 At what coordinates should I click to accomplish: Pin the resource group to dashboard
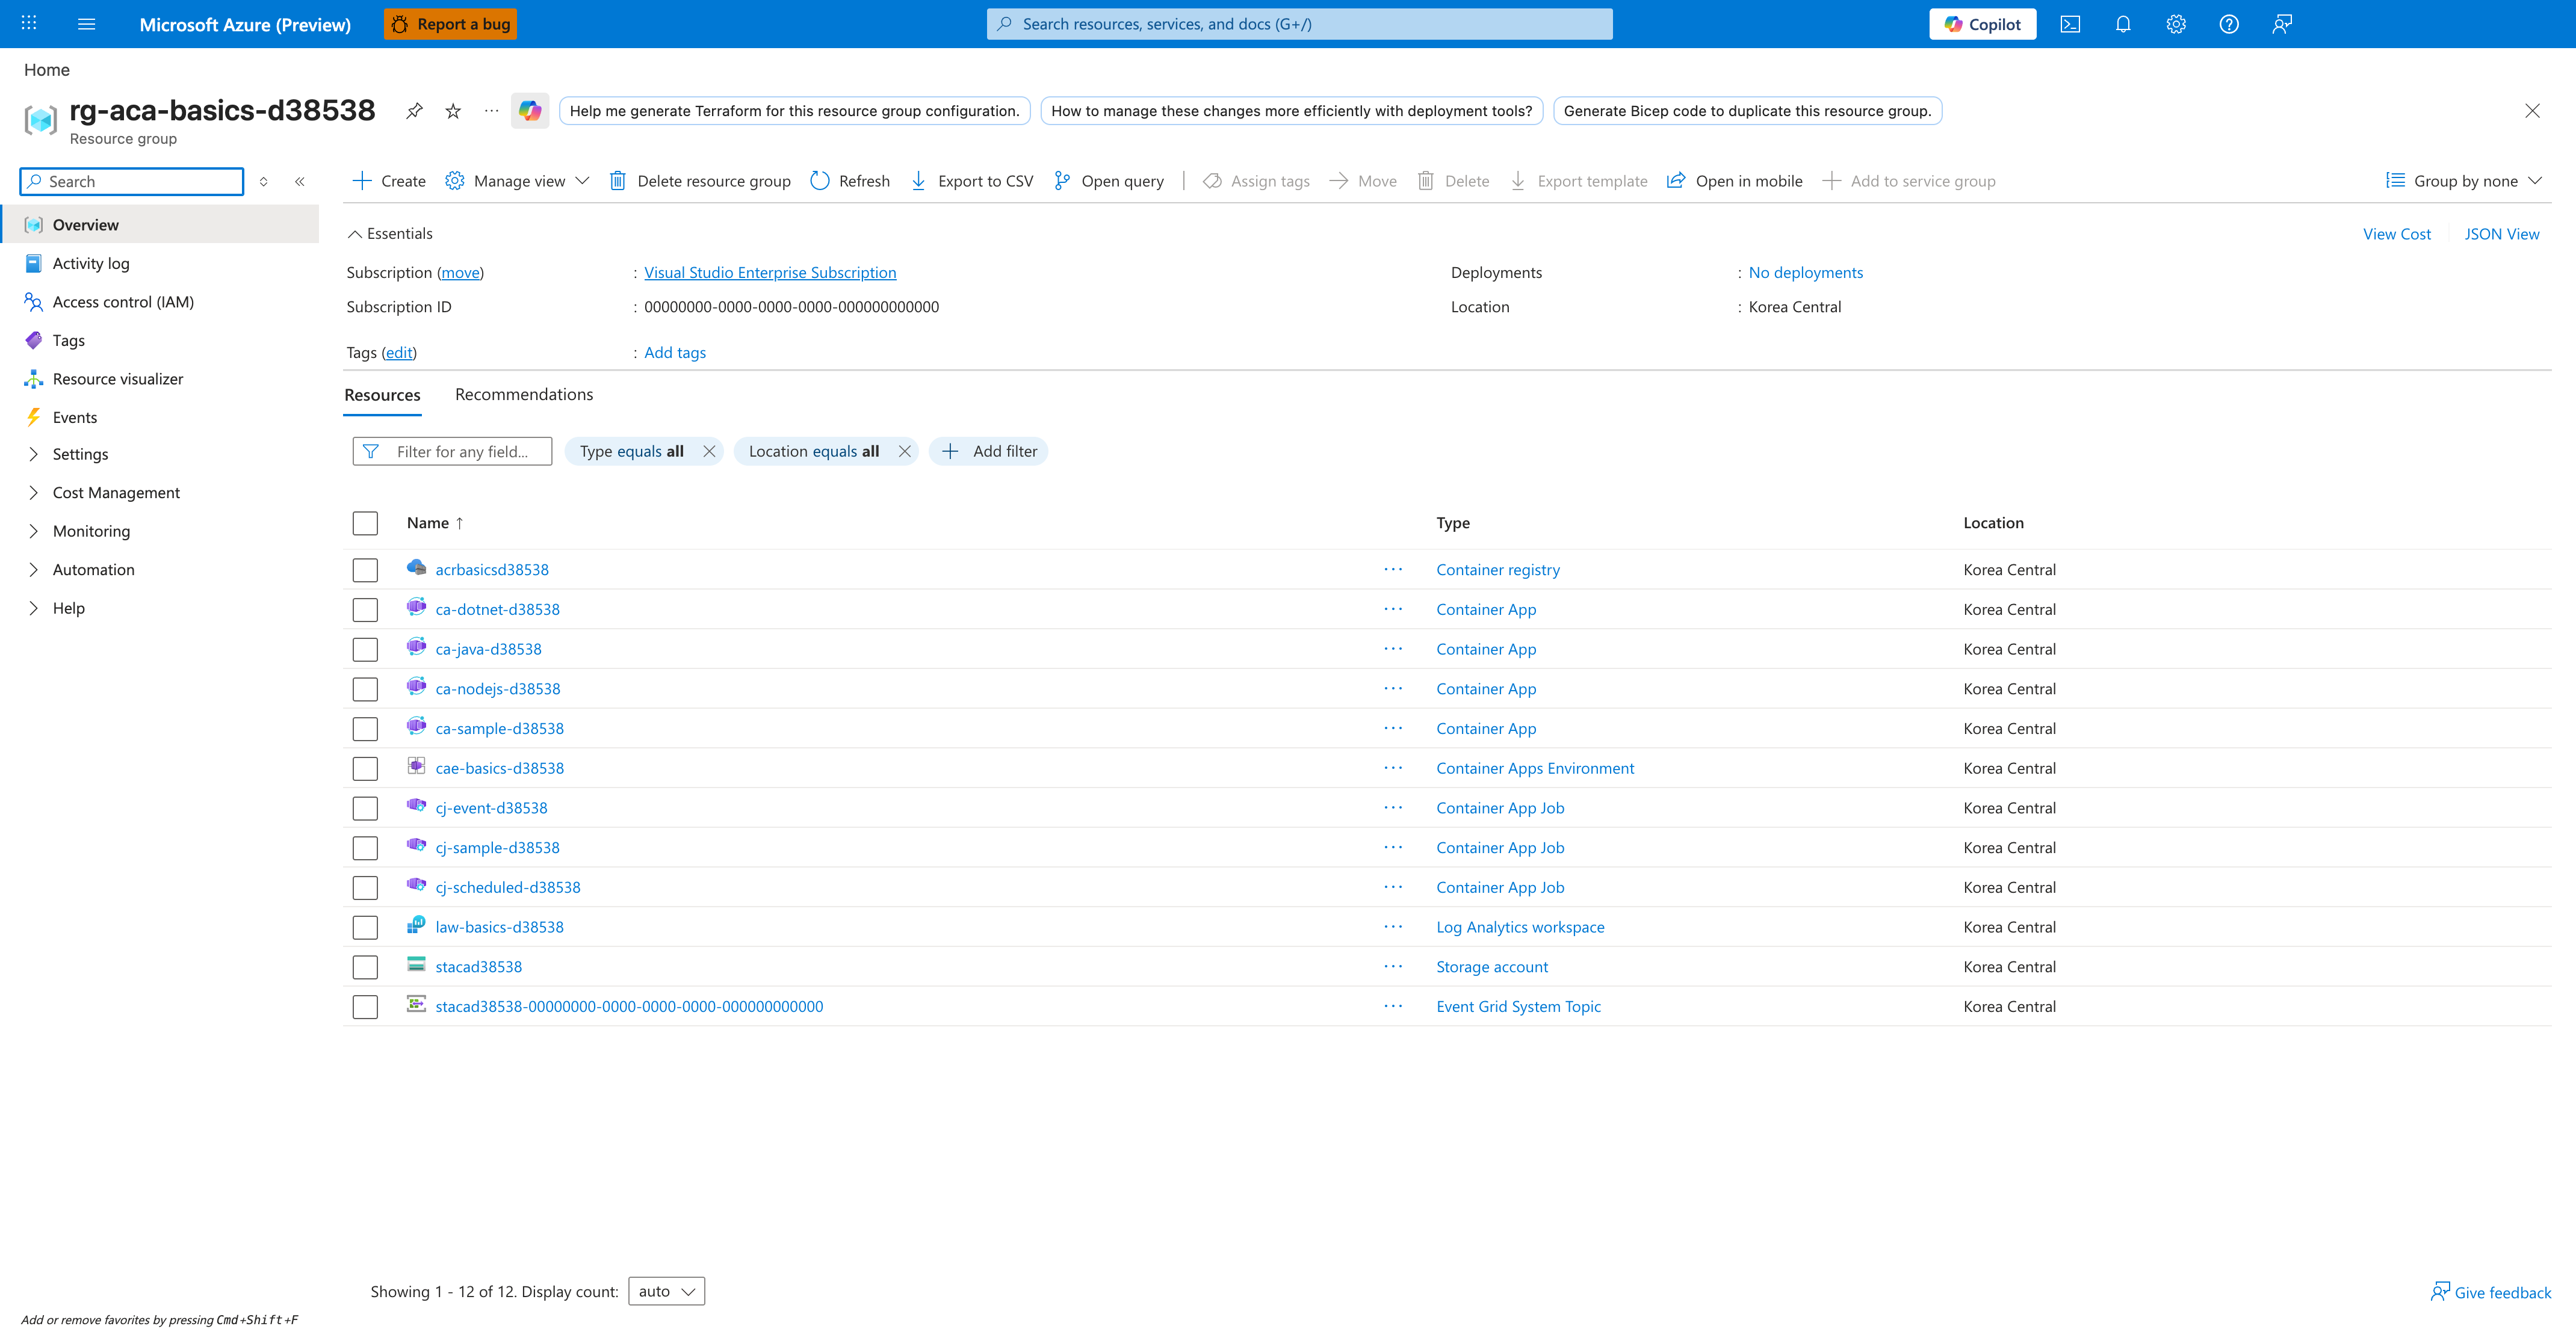point(414,110)
